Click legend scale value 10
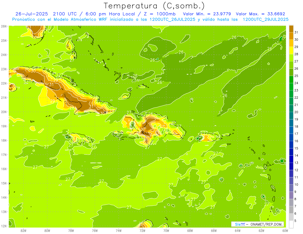 click(x=296, y=184)
